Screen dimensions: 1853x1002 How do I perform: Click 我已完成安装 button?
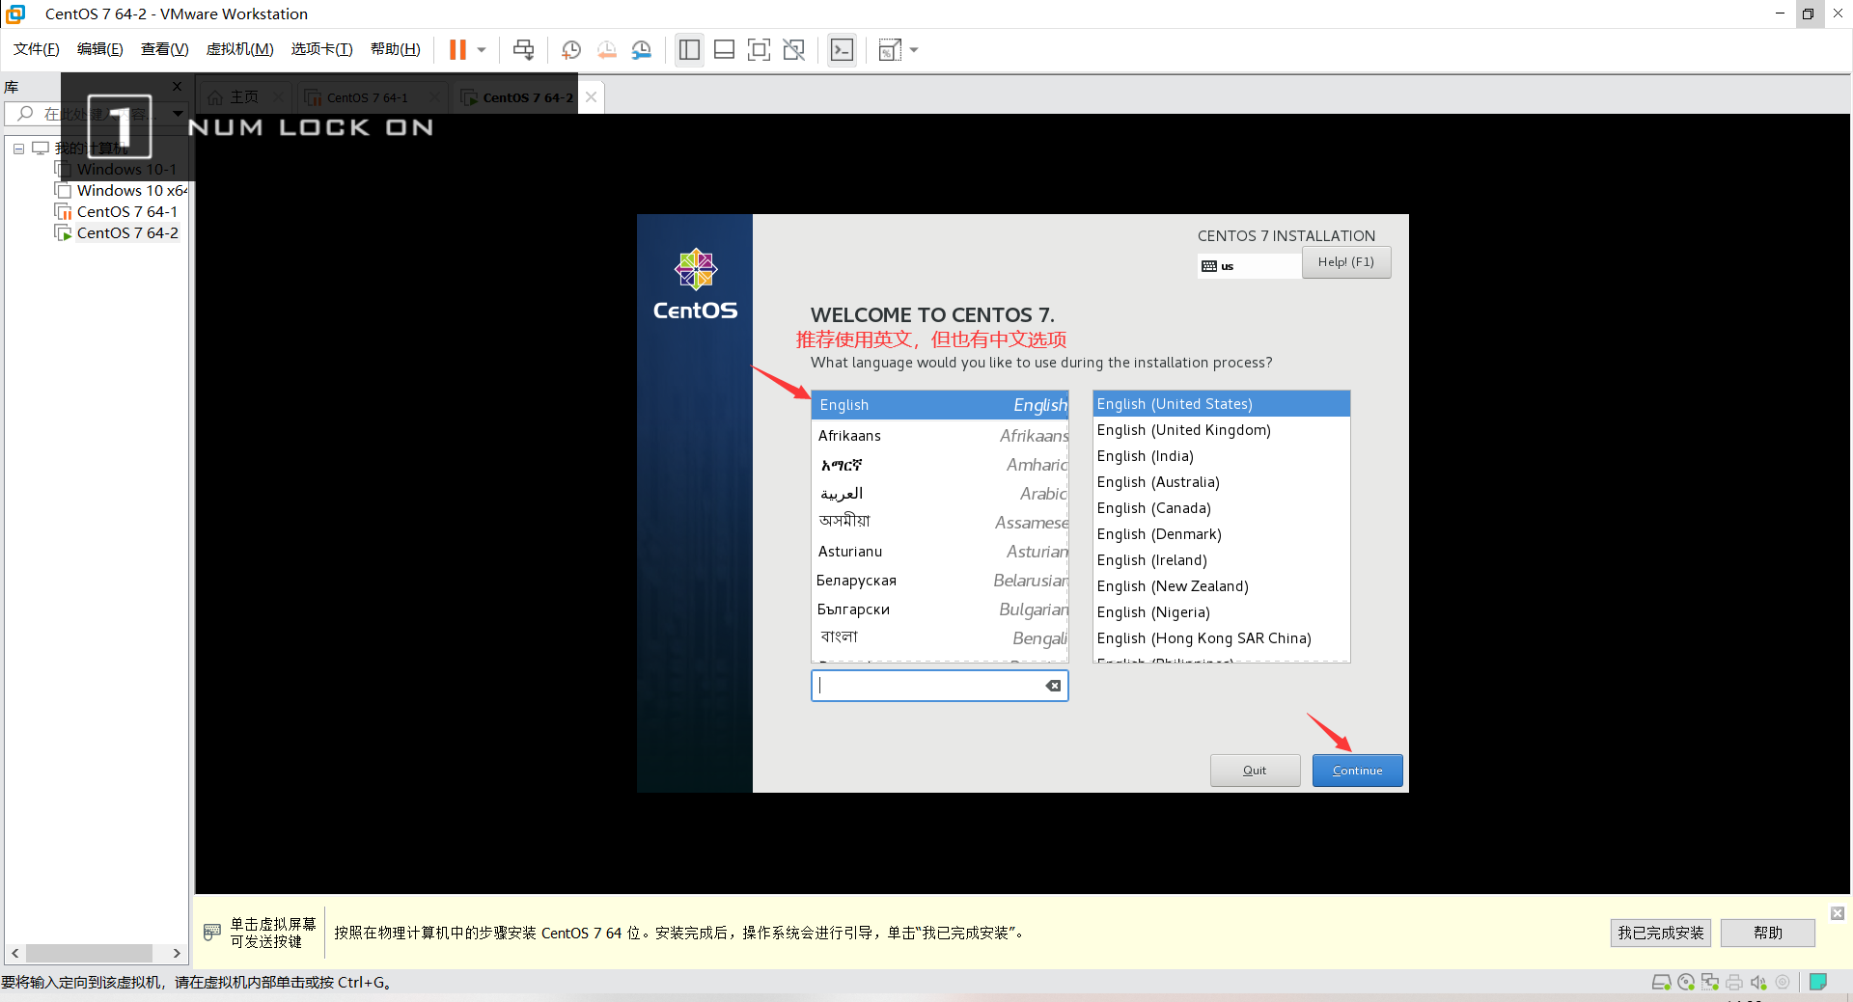click(1660, 933)
